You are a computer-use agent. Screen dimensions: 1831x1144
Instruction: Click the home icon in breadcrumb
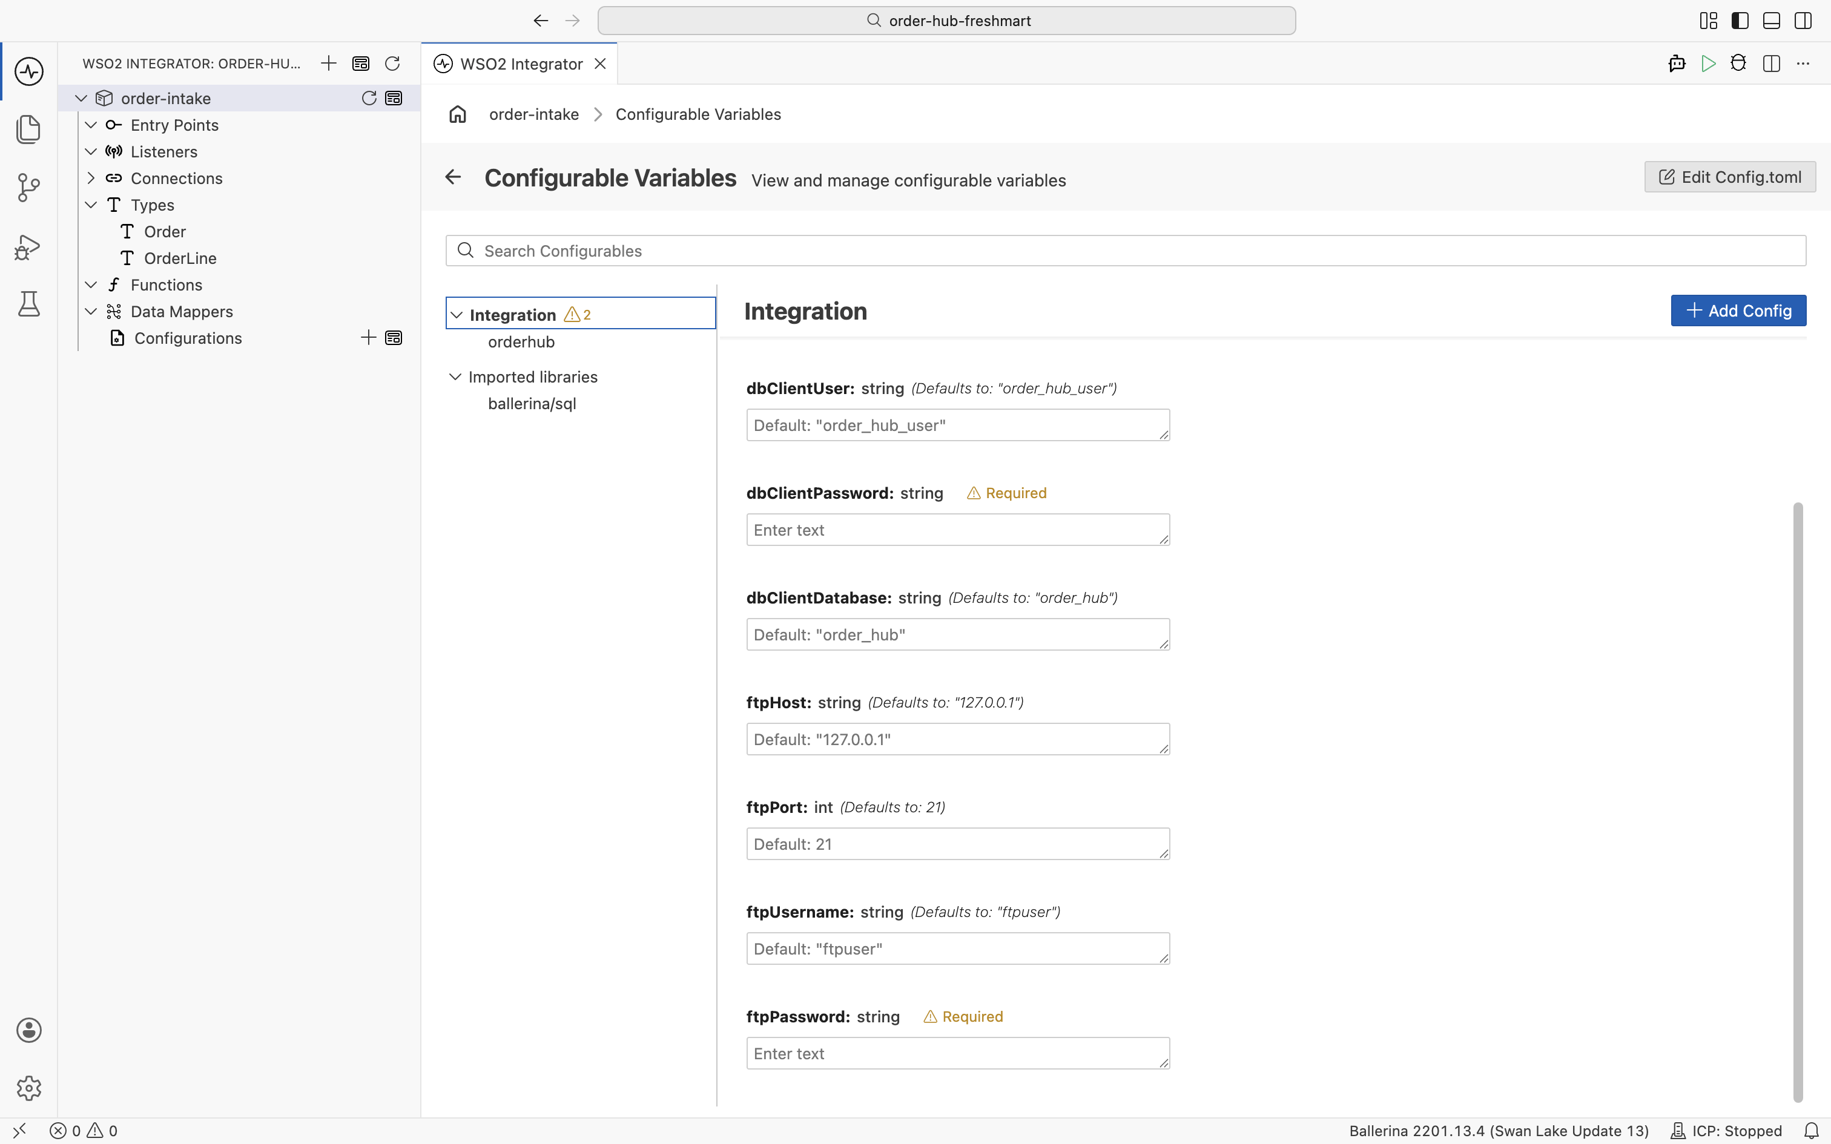458,114
